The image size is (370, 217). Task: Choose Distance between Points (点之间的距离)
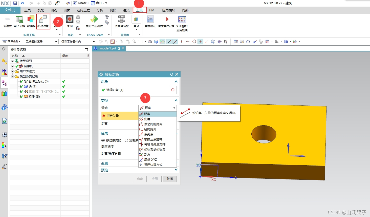point(158,124)
